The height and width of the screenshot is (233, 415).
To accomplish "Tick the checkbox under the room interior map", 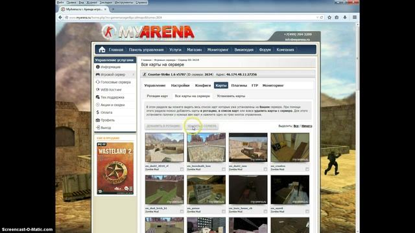I will 307,169.
